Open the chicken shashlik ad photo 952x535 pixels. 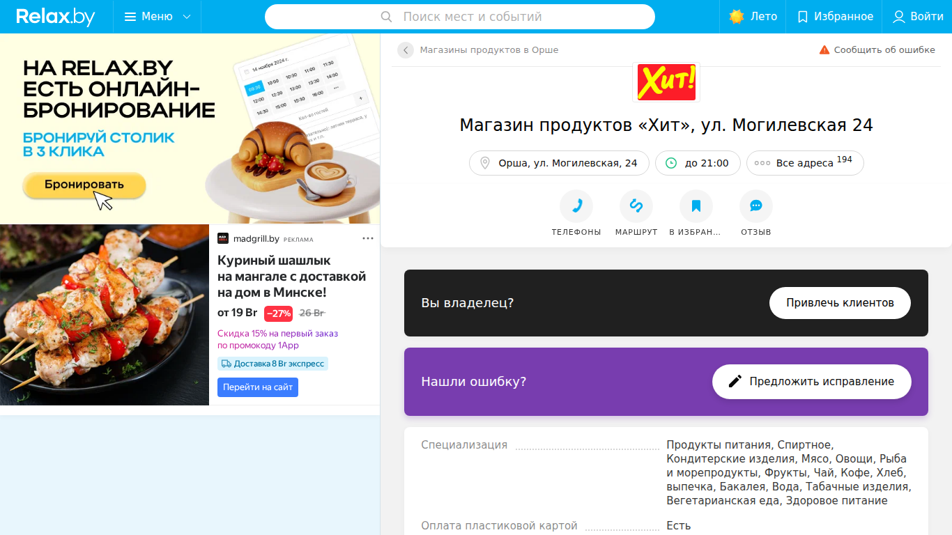(x=105, y=315)
